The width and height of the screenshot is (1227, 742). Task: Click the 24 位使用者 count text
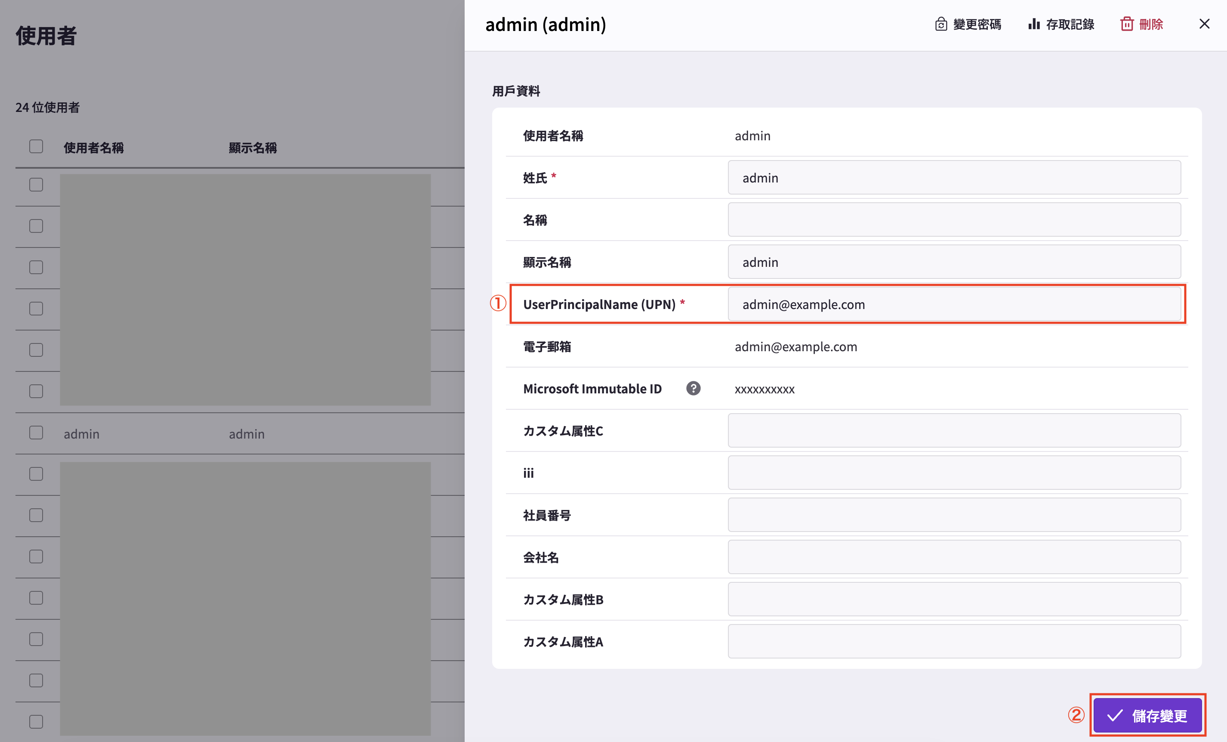coord(47,107)
